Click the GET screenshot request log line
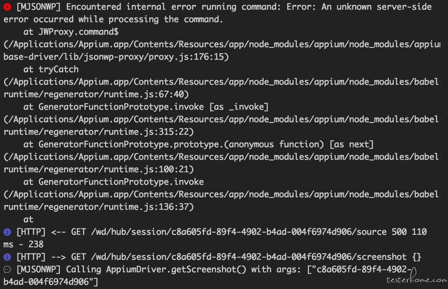This screenshot has height=289, width=448. [x=219, y=257]
